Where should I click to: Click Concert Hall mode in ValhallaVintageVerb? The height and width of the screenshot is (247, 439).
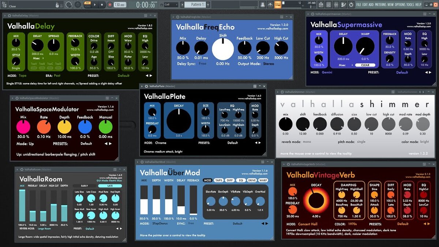tap(308, 224)
